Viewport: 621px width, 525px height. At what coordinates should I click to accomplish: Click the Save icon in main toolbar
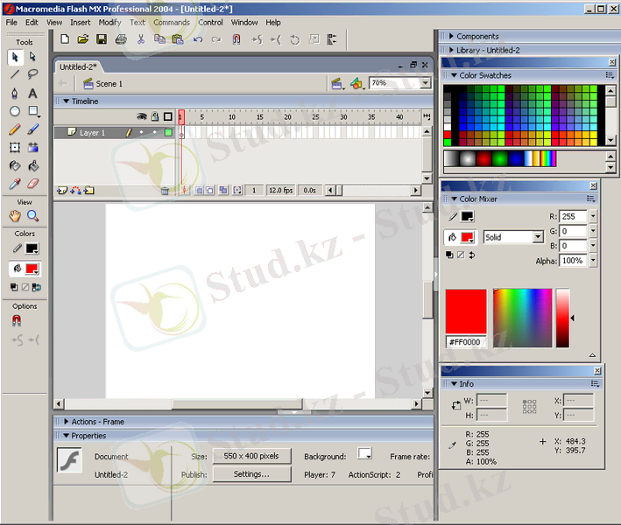102,39
